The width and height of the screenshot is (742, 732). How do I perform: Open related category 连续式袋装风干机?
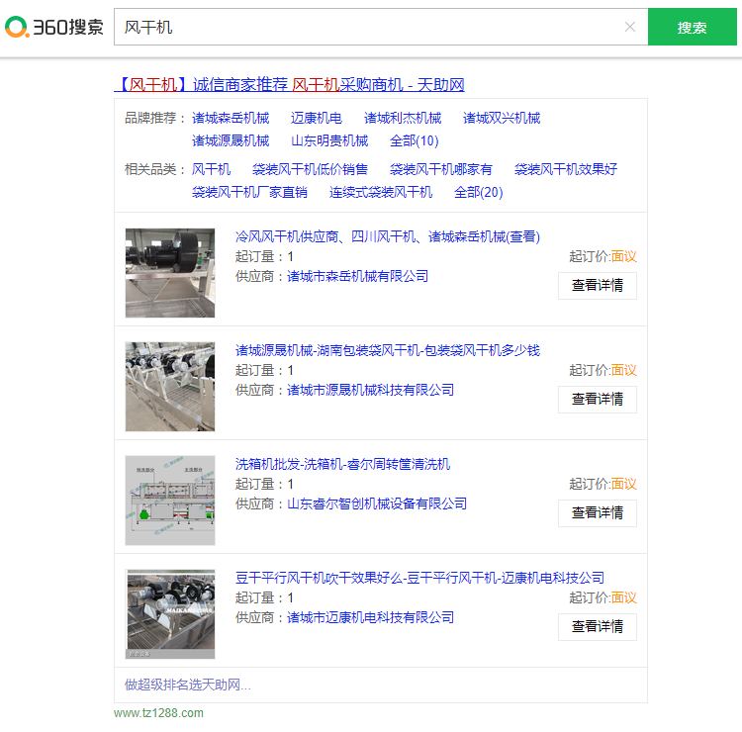[x=381, y=192]
